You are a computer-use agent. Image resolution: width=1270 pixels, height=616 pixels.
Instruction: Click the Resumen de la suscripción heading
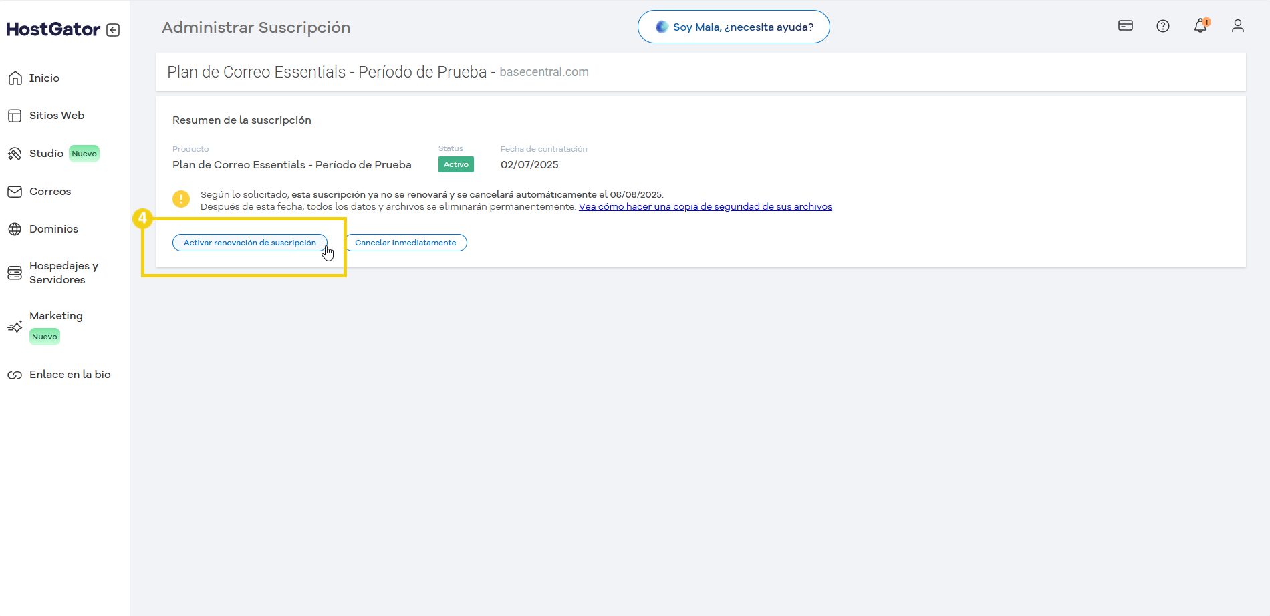tap(242, 120)
